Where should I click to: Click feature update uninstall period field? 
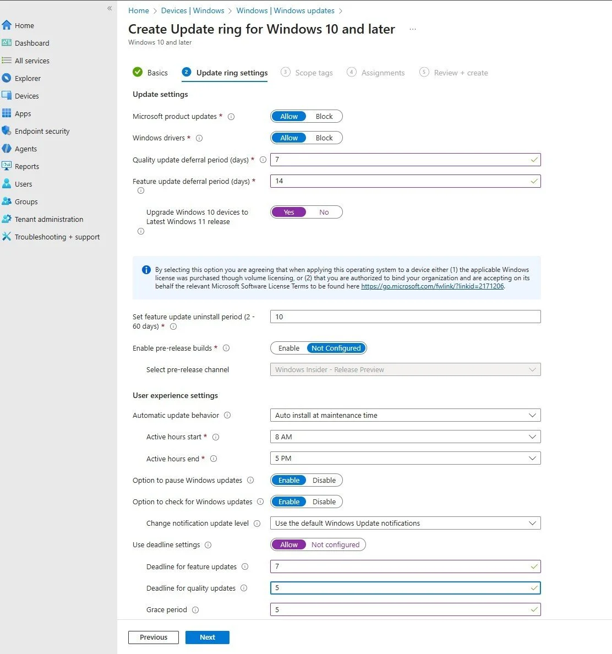tap(405, 317)
